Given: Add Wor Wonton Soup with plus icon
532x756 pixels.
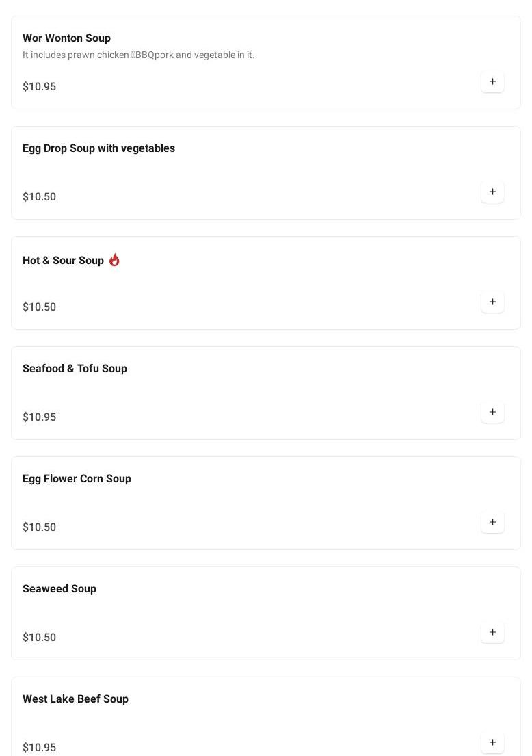Looking at the screenshot, I should click(x=492, y=82).
